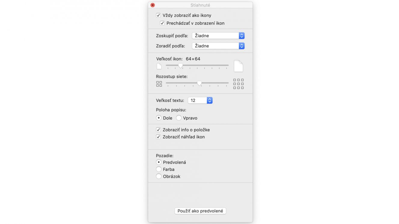The image size is (399, 224).
Task: Select Vpravo label position radio button
Action: click(x=179, y=118)
